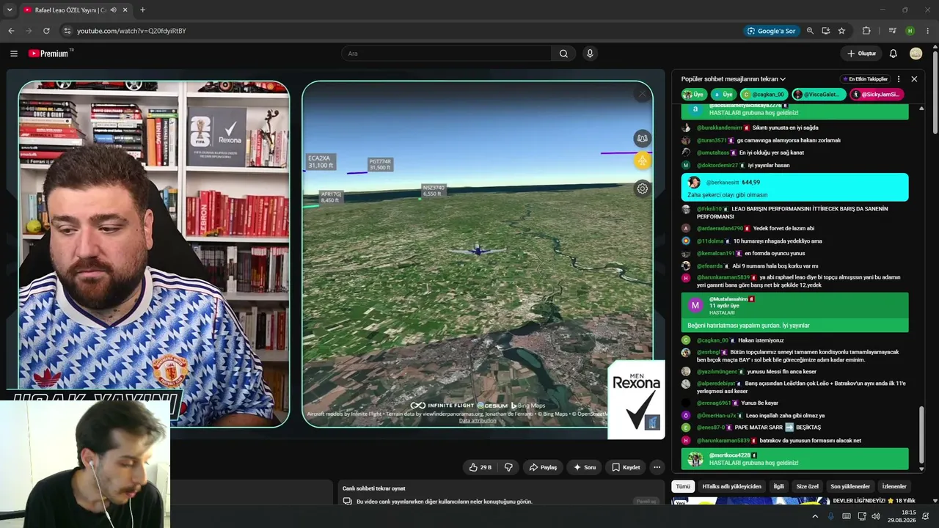View site information icon beside the URL

(67, 31)
